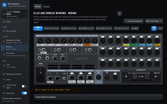Switch to Front view

[x=160, y=28]
